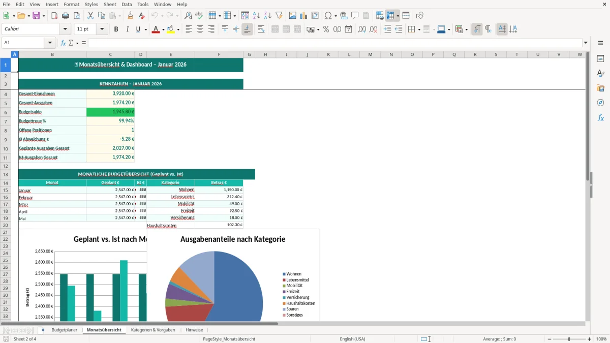Click the 100% zoom level status field
Image resolution: width=610 pixels, height=343 pixels.
coord(601,339)
